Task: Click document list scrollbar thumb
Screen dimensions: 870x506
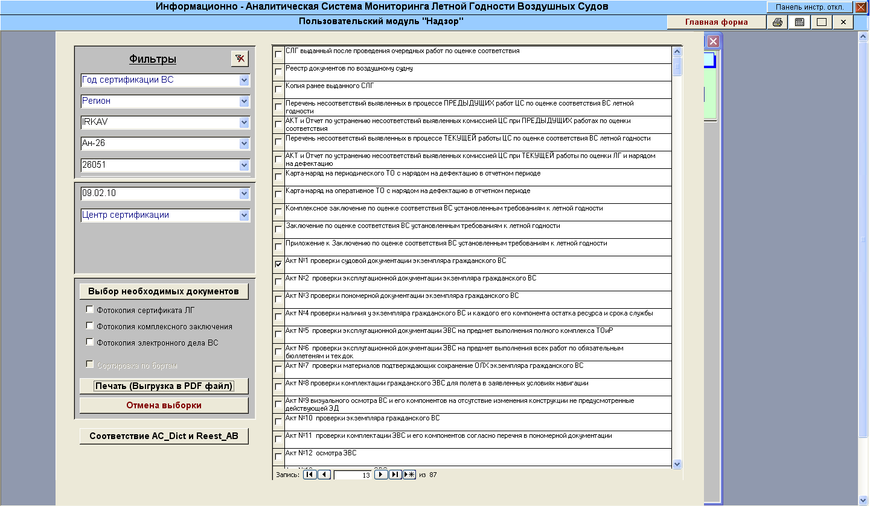Action: coord(677,66)
